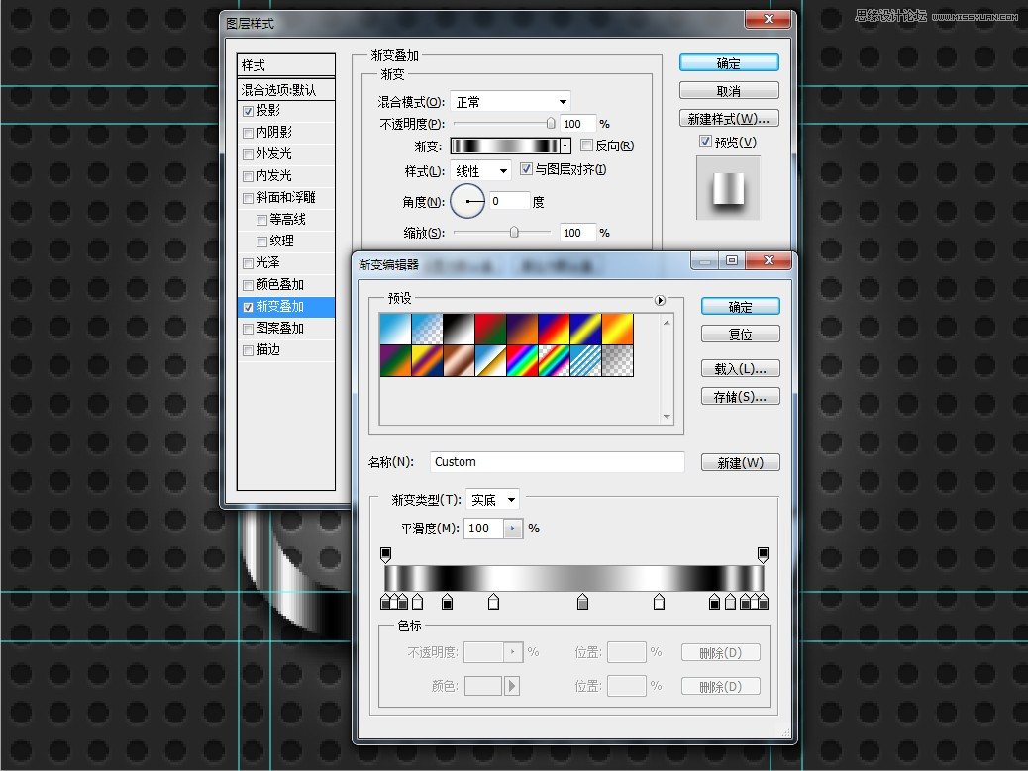Enable the 内阴影 (Inner Shadow) checkbox
Screen dimensions: 1028x771
coord(248,133)
